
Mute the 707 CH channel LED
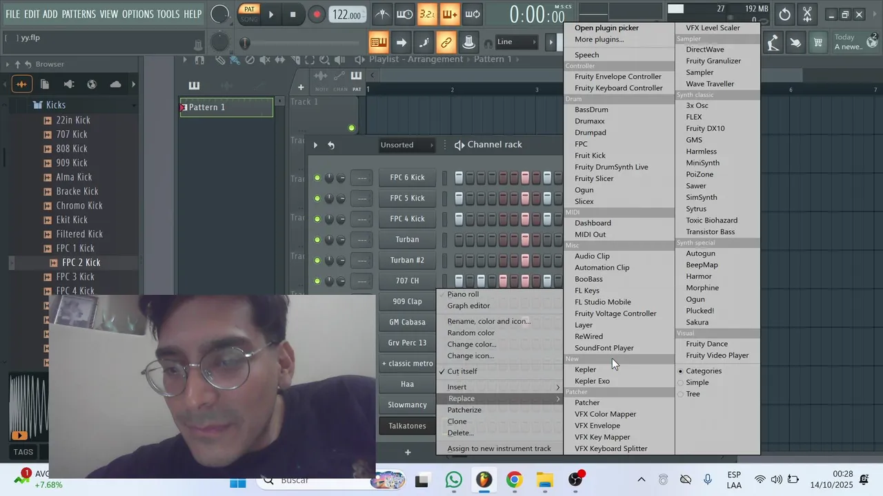click(x=317, y=281)
